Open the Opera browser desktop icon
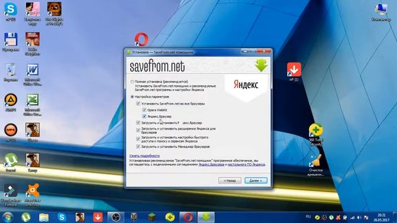This screenshot has width=397, height=223. (x=141, y=40)
